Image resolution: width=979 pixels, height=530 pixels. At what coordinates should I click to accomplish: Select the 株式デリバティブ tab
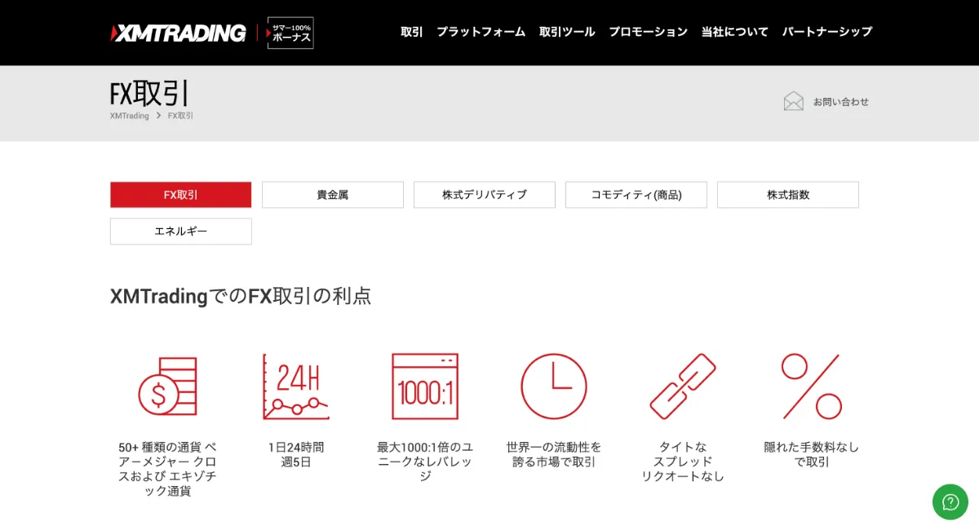click(x=484, y=194)
